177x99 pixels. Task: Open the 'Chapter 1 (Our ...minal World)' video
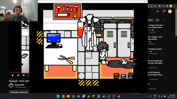[x=155, y=38]
